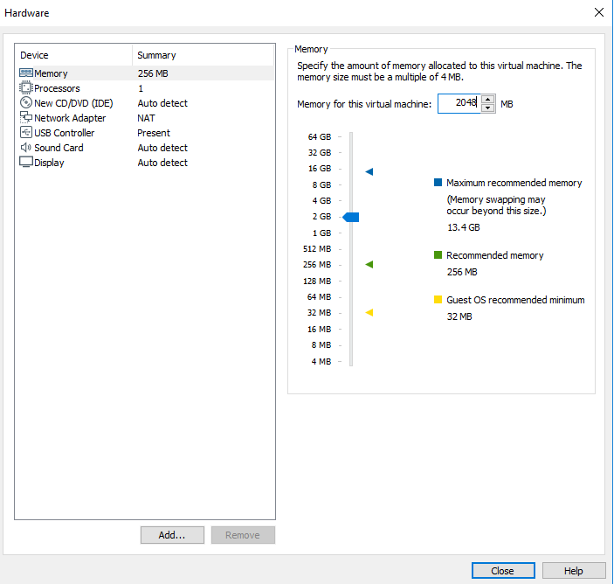The width and height of the screenshot is (614, 584).
Task: Click the 16 MB slider label
Action: [319, 330]
